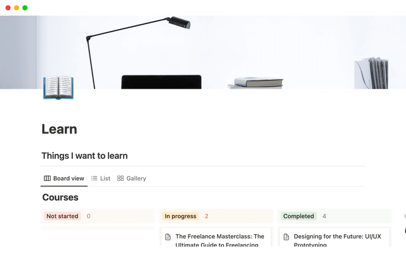Viewport: 406px width, 253px height.
Task: Click the desk lamp cover image
Action: point(203,51)
